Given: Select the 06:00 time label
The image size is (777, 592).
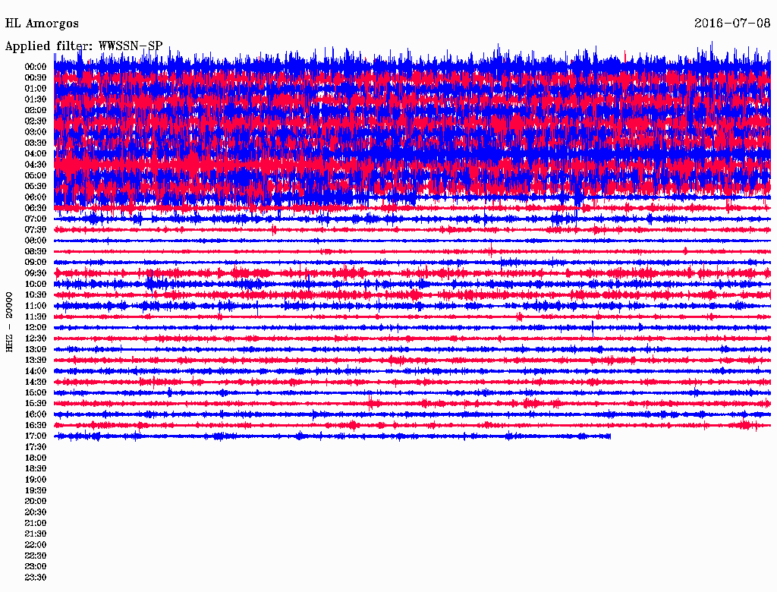Looking at the screenshot, I should [x=36, y=197].
